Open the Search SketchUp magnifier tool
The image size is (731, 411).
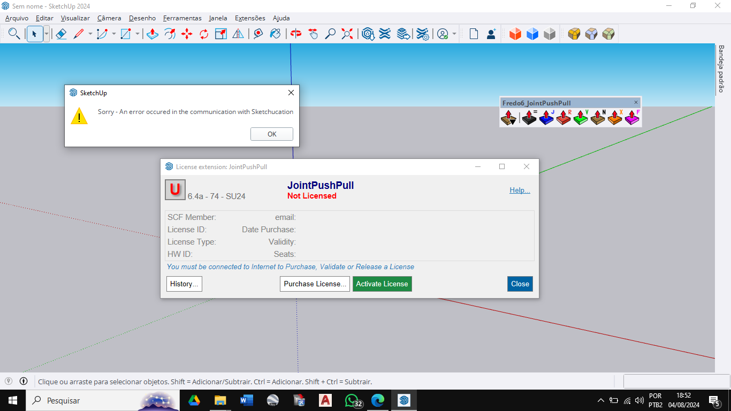14,34
